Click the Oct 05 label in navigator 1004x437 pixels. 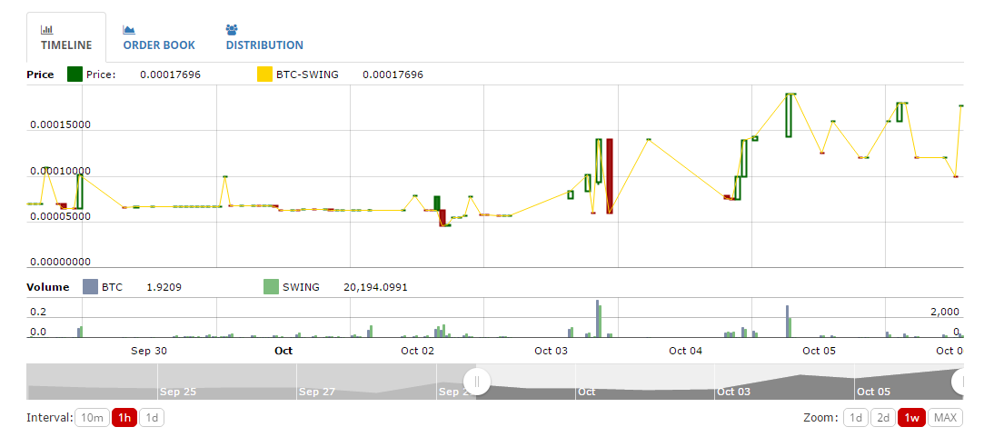click(873, 392)
